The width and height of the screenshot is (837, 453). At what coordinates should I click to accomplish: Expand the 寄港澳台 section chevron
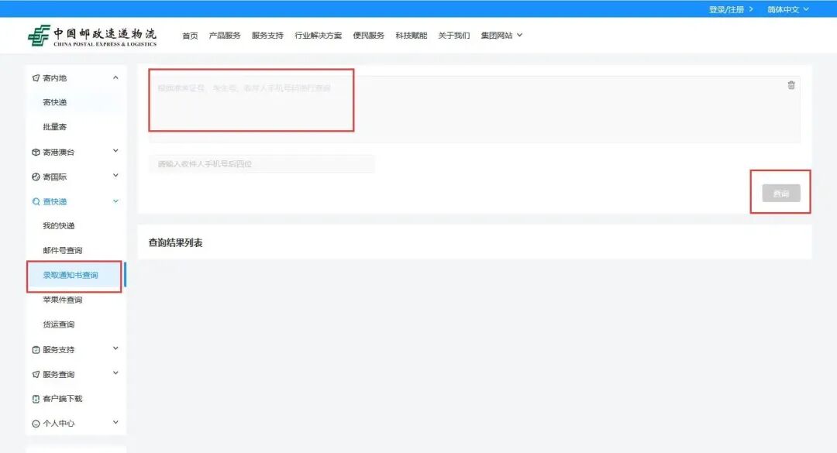[115, 151]
